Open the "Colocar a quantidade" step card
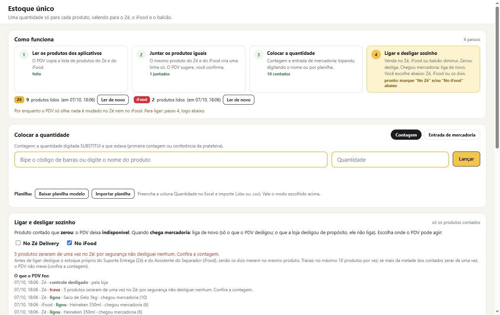The image size is (500, 315). pyautogui.click(x=306, y=69)
